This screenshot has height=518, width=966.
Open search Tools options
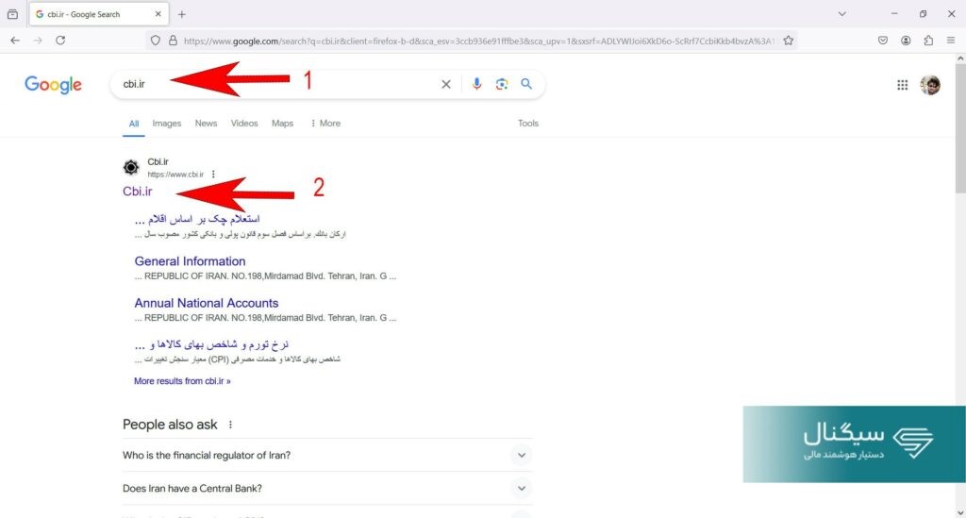coord(528,124)
